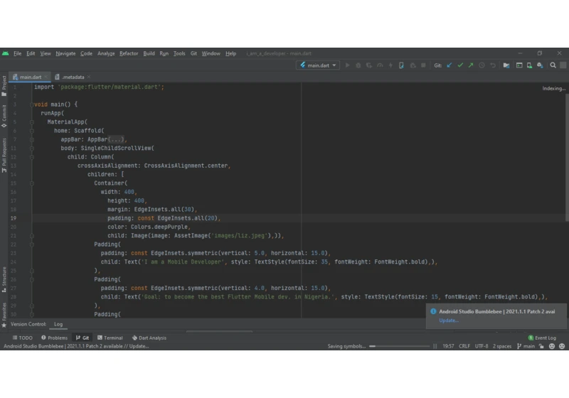The image size is (569, 398).
Task: Close the .metadata tab
Action: tap(88, 77)
